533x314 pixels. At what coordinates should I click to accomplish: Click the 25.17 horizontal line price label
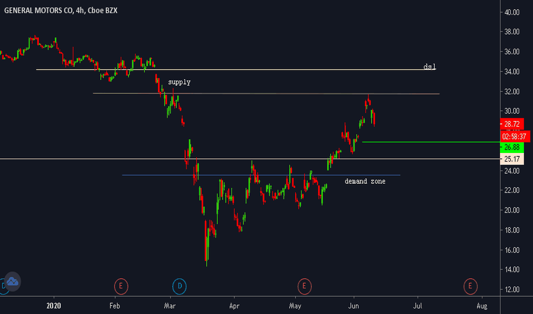click(x=512, y=159)
